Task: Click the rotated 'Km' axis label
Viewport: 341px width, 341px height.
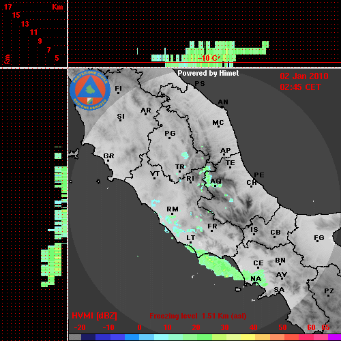Action: [7, 59]
